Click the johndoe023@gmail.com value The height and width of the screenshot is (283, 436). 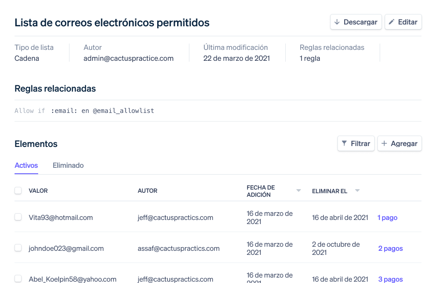66,249
